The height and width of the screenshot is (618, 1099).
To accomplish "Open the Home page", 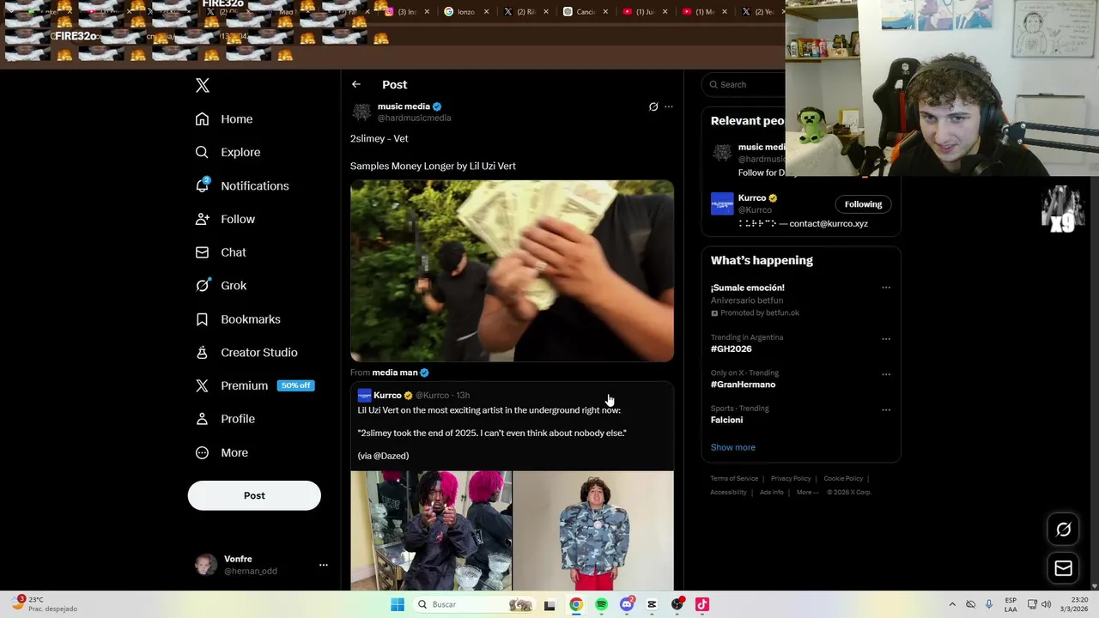I will click(x=224, y=119).
